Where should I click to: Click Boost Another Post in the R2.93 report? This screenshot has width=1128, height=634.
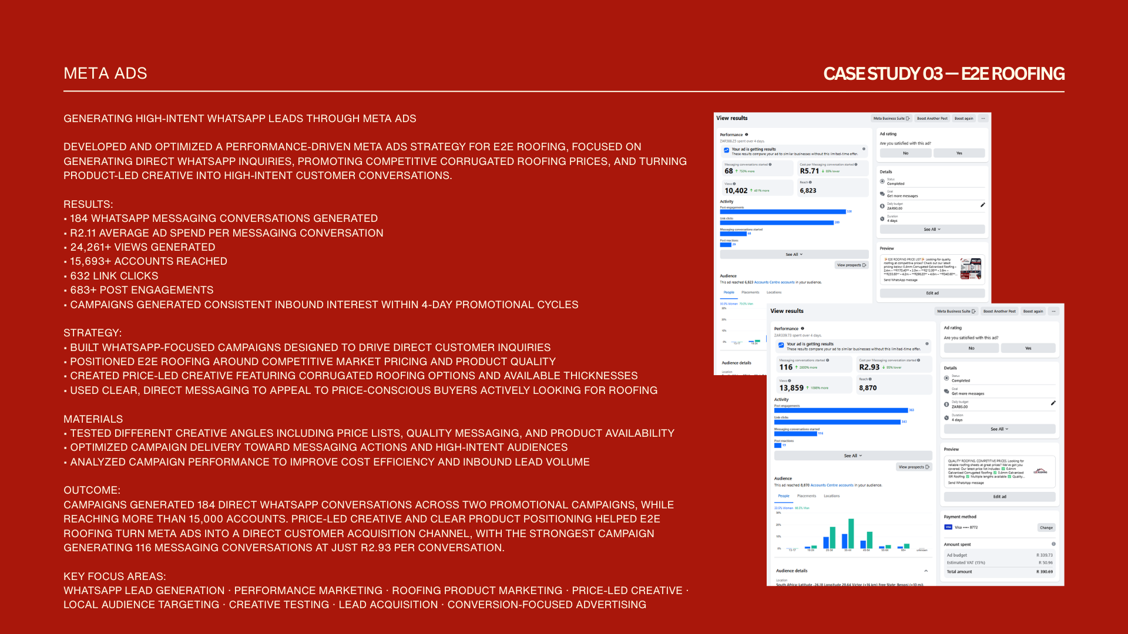point(999,312)
